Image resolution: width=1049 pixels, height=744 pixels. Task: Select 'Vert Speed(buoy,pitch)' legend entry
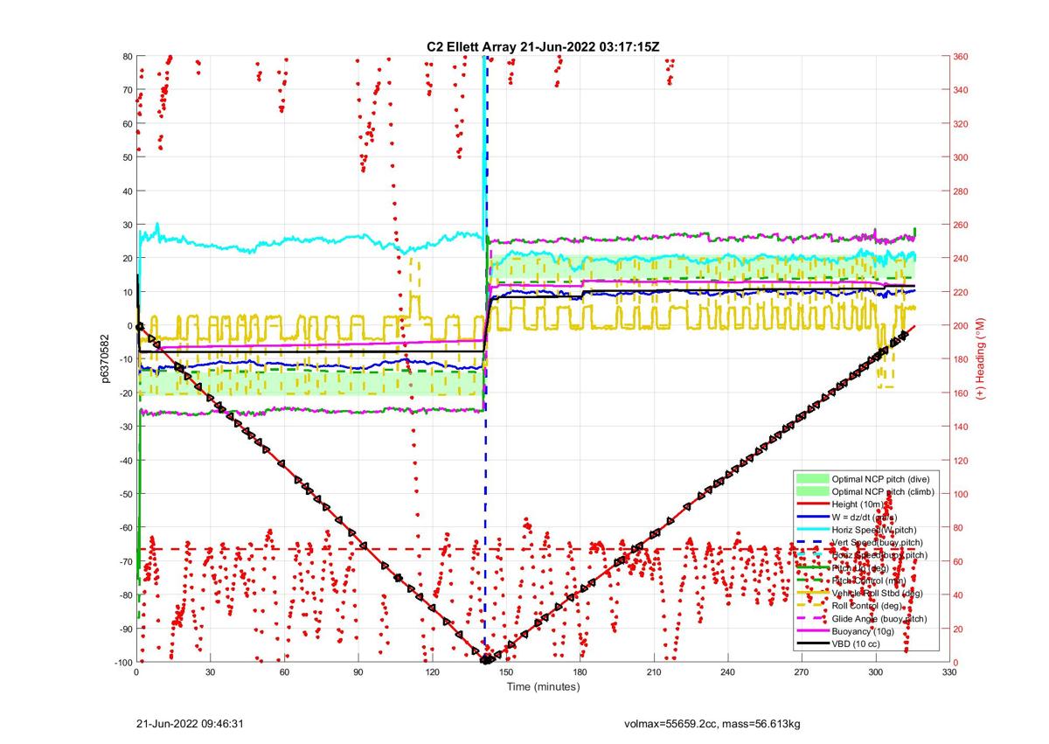878,543
